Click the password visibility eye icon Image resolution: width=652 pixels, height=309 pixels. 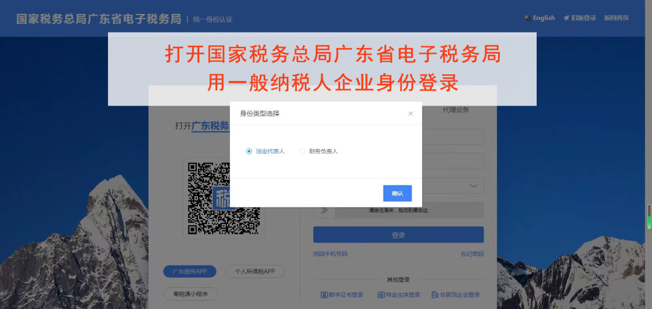[x=473, y=186]
